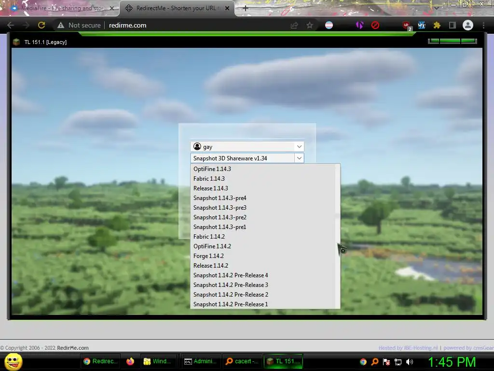494x371 pixels.
Task: Select Snapshot 1.14.2 Pre-Release 3
Action: click(x=263, y=285)
